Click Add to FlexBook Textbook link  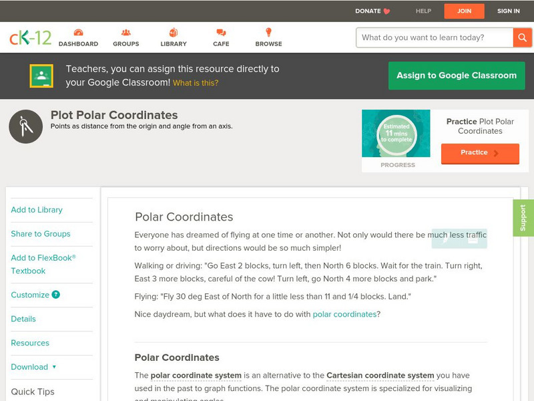click(x=43, y=264)
